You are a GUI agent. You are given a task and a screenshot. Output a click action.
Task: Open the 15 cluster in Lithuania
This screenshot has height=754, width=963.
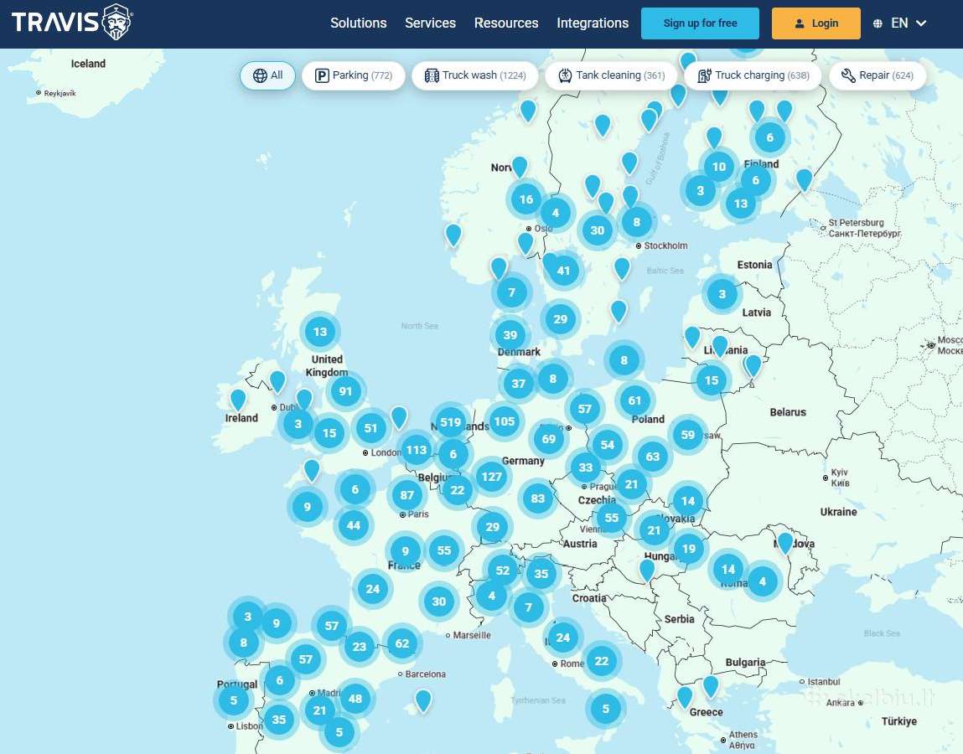pos(712,380)
